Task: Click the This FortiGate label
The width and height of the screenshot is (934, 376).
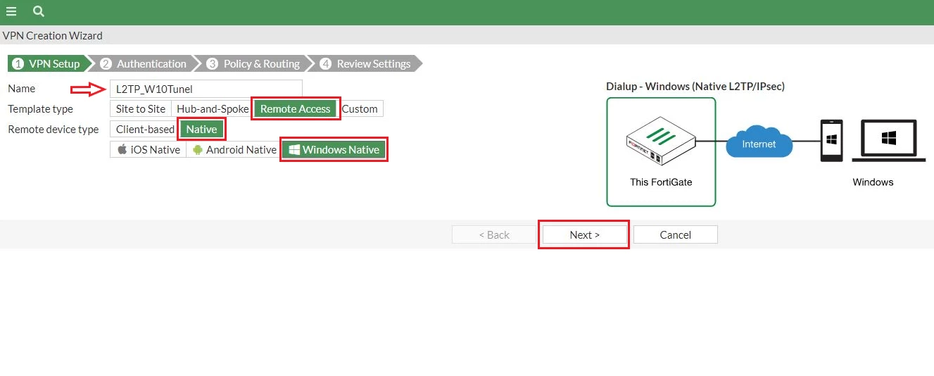Action: [x=661, y=182]
